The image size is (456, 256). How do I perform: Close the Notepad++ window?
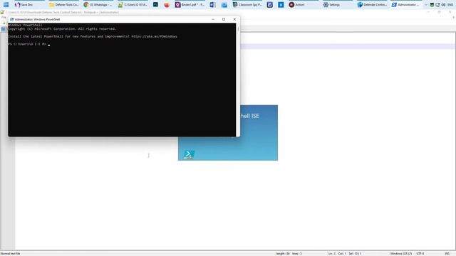450,12
